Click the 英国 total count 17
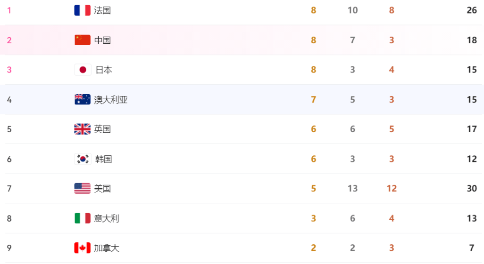Screen dimensions: 484x264 click(x=472, y=129)
